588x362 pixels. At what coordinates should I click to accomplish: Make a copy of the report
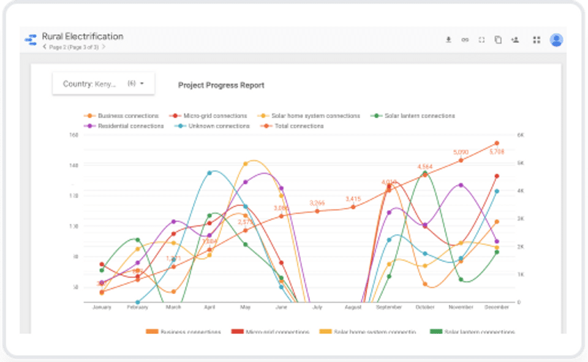[x=498, y=40]
